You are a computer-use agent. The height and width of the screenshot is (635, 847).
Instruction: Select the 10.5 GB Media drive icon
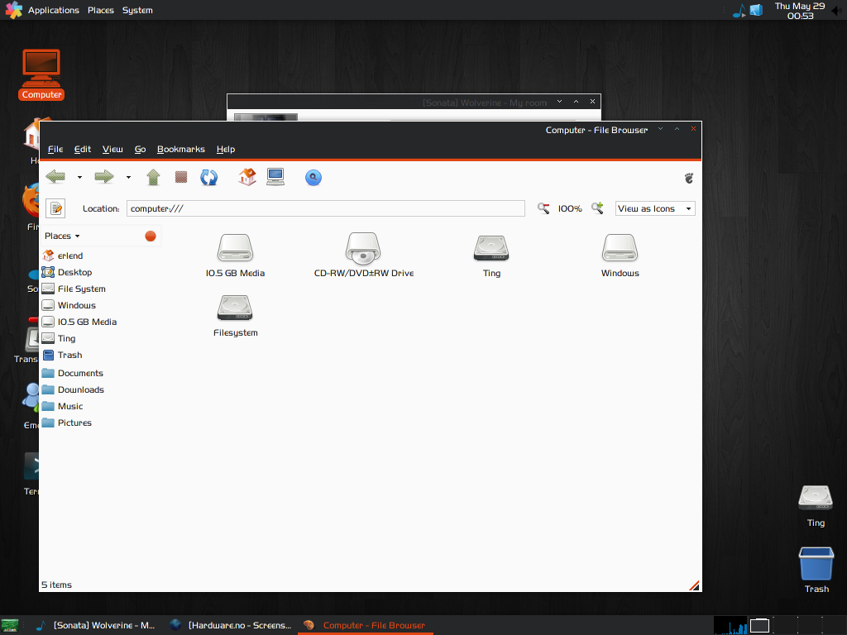235,248
